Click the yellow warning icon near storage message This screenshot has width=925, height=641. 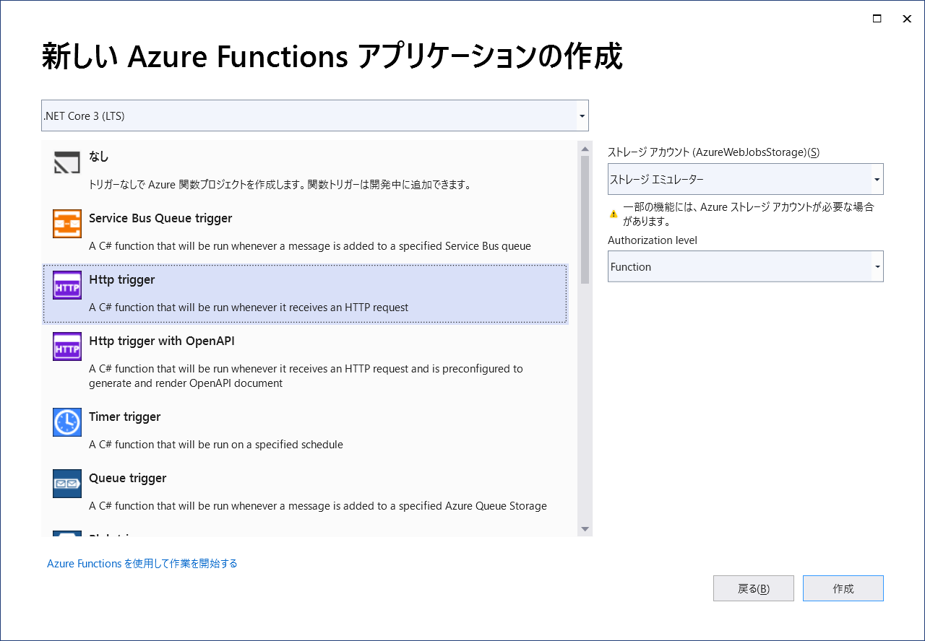click(614, 214)
